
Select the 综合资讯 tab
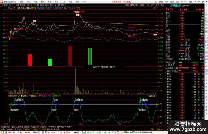(x=26, y=129)
